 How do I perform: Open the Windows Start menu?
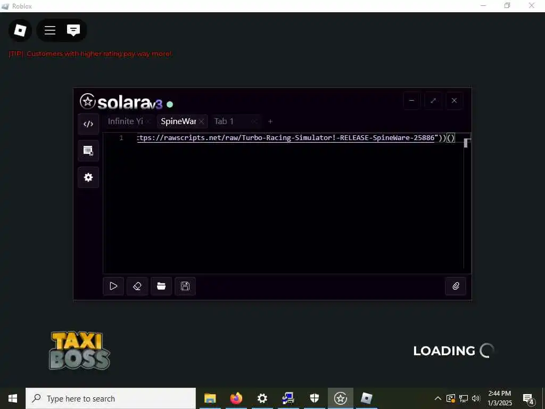coord(13,398)
